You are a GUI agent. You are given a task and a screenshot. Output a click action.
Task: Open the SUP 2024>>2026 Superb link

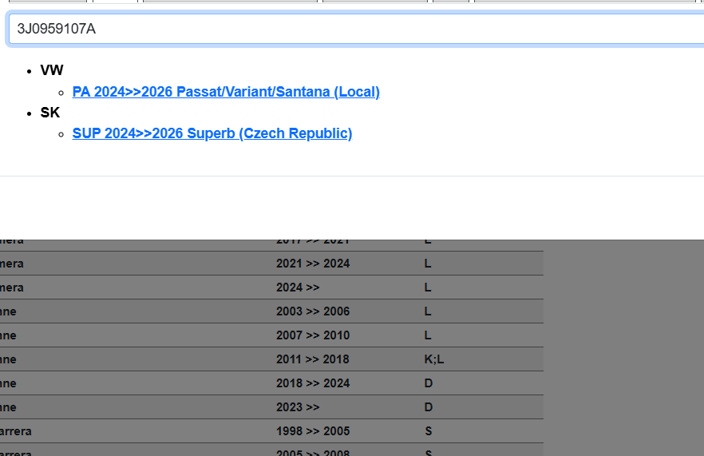(212, 133)
